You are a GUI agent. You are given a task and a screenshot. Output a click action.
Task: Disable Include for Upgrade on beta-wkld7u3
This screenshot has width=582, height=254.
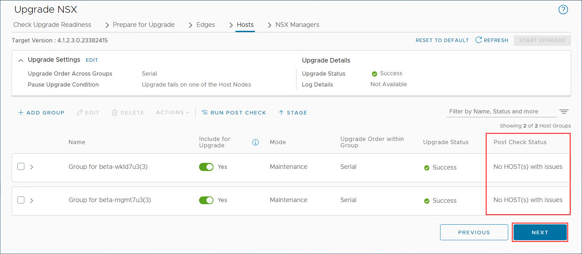click(x=206, y=167)
